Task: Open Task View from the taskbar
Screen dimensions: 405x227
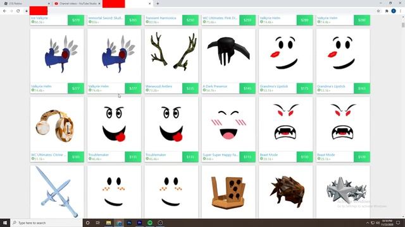Action: [98, 223]
